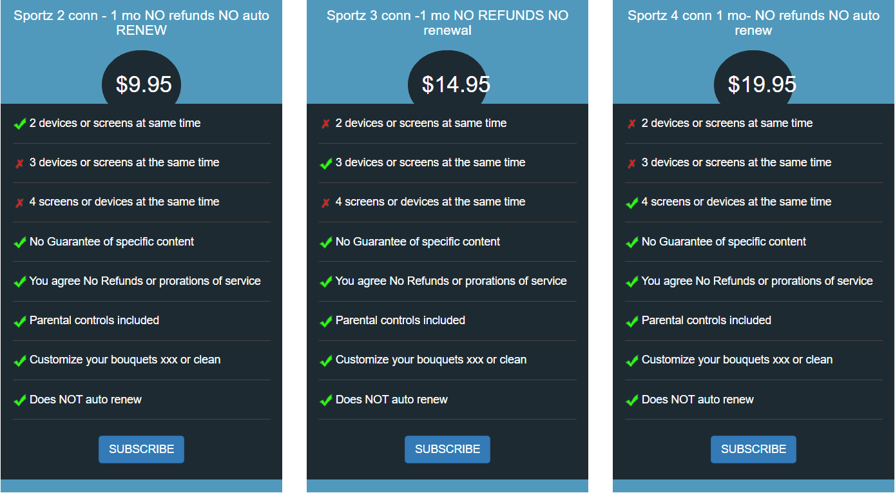
Task: Click the green check beside 4 screens in the $19.95 plan
Action: tap(632, 203)
